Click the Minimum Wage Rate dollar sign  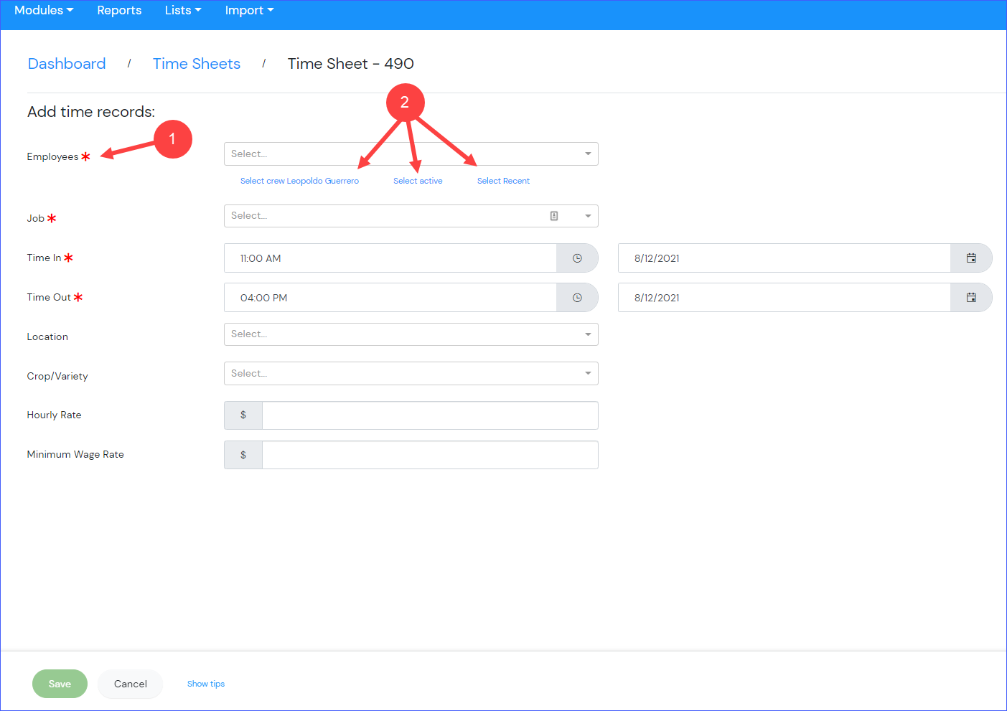(x=243, y=455)
